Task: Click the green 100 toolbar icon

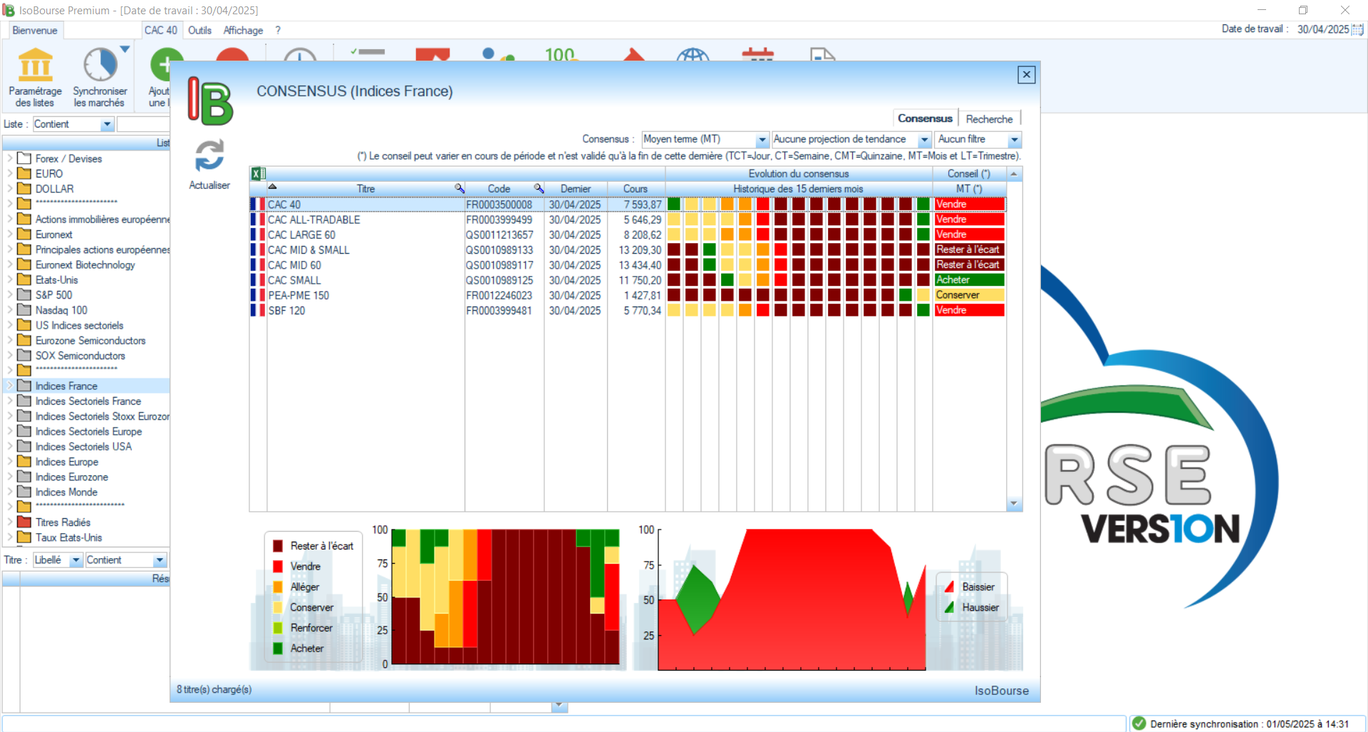Action: [561, 54]
